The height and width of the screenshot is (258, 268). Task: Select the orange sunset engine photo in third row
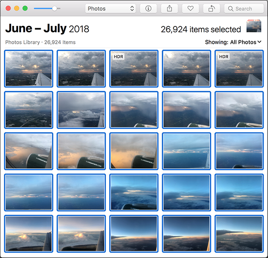click(134, 151)
